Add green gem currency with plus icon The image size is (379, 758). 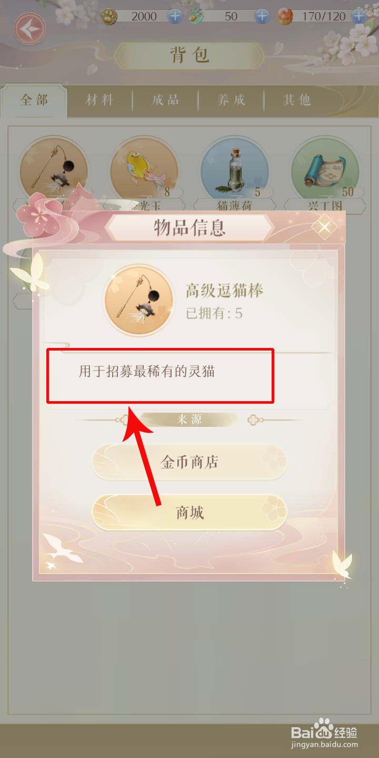(262, 16)
